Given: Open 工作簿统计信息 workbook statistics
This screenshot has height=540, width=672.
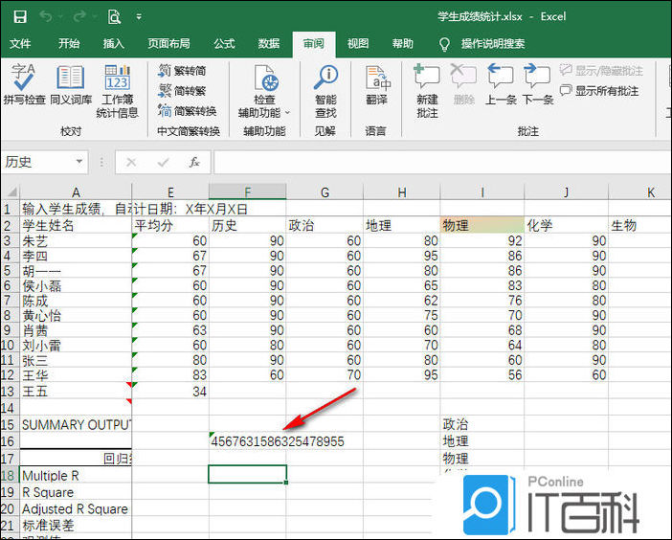Looking at the screenshot, I should pyautogui.click(x=118, y=89).
